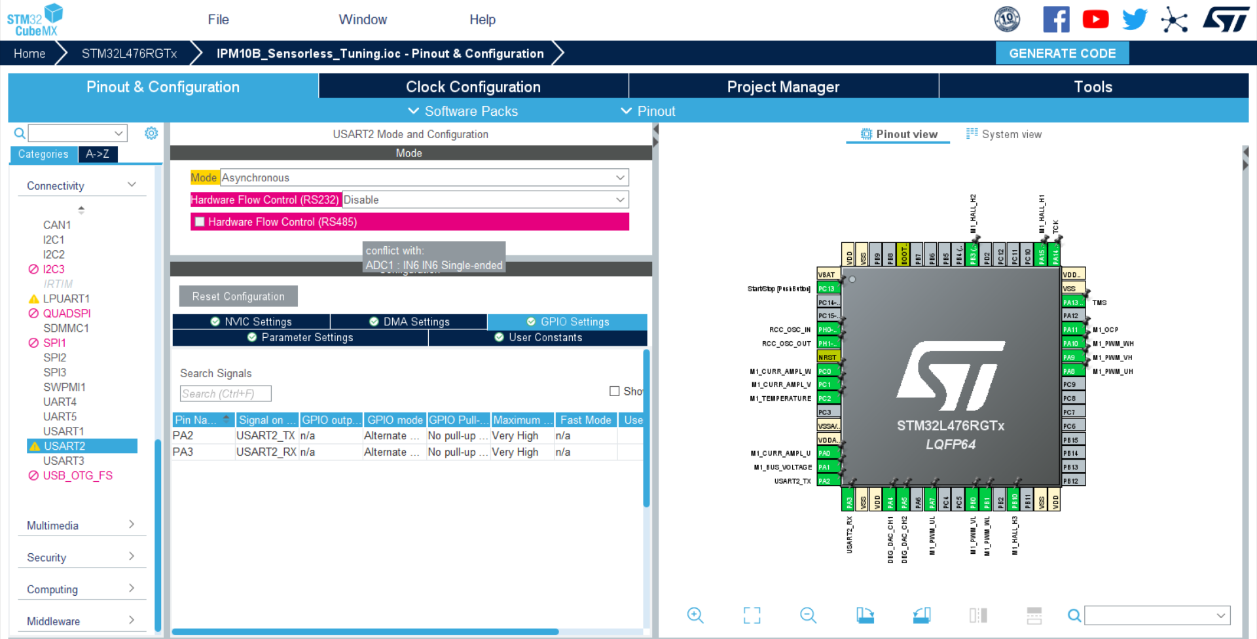Viewport: 1257px width, 639px height.
Task: Zoom in on the pinout view
Action: 695,615
